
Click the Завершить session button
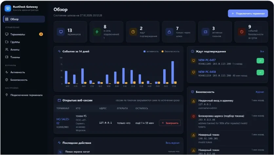[x=170, y=123]
